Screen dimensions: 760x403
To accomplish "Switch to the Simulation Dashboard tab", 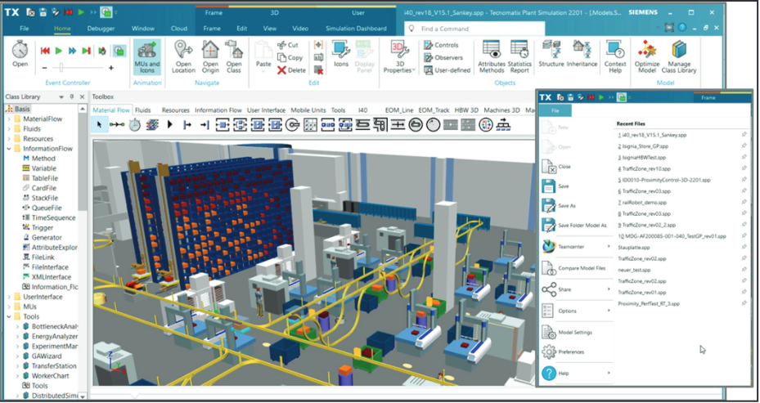I will (x=356, y=29).
